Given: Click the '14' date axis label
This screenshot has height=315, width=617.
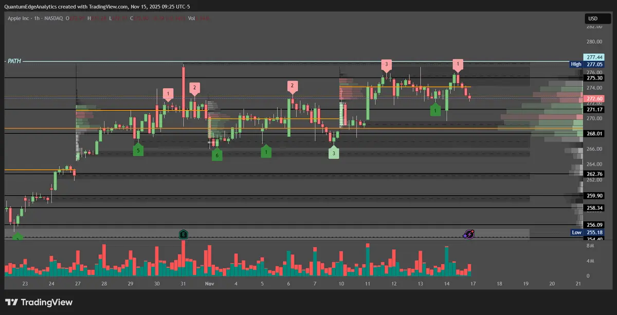Looking at the screenshot, I should [x=446, y=283].
